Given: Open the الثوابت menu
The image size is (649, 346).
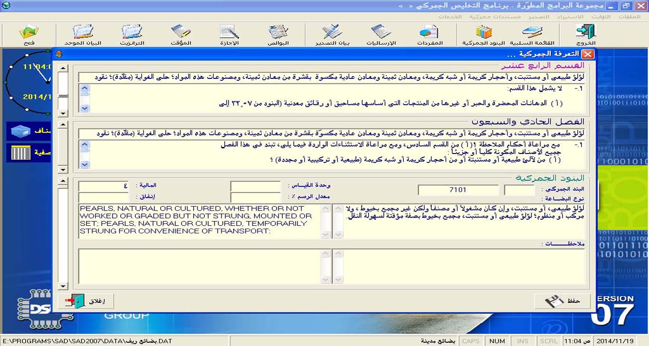Looking at the screenshot, I should point(601,17).
